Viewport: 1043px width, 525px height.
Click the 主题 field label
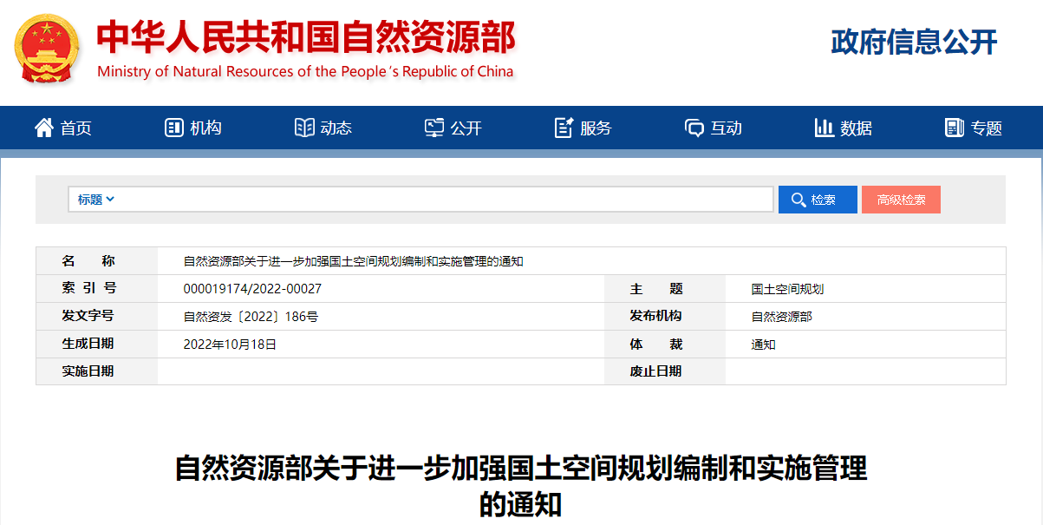[x=656, y=289]
